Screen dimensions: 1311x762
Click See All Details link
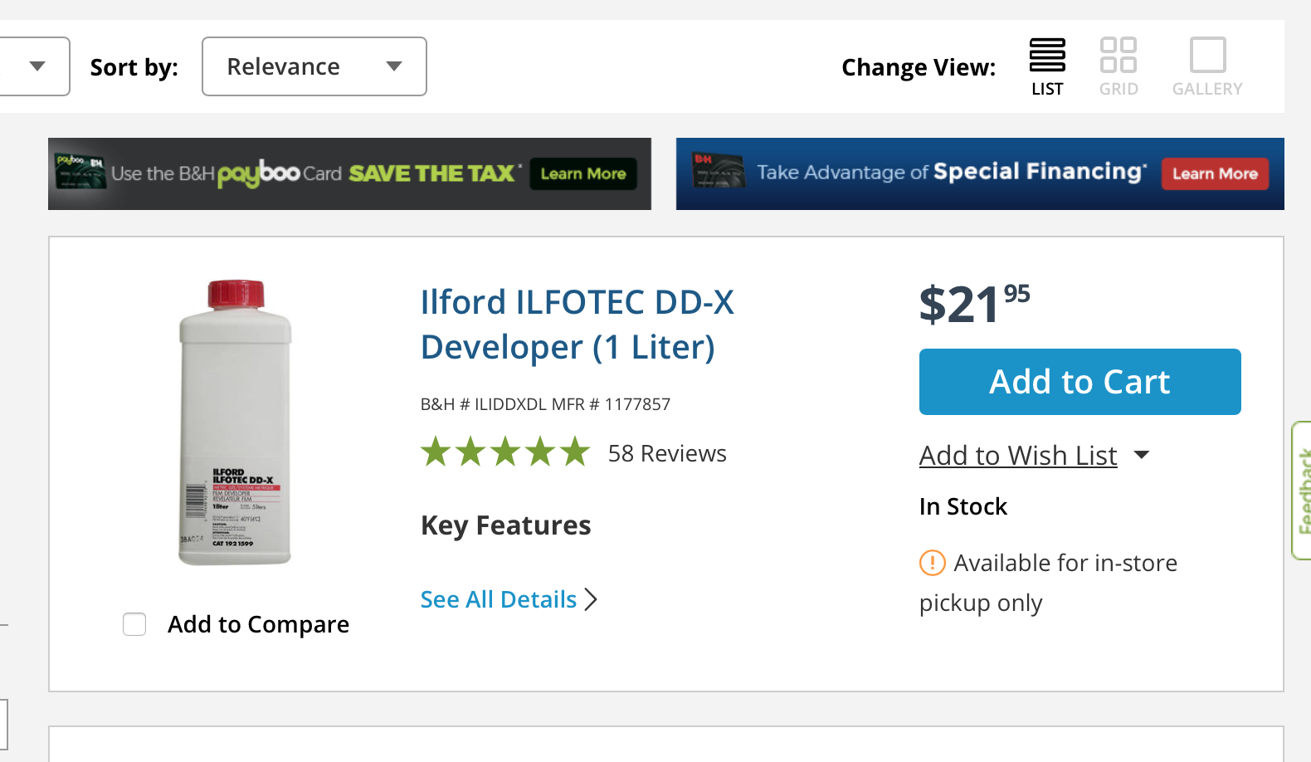point(498,599)
